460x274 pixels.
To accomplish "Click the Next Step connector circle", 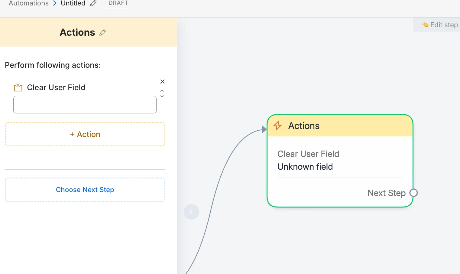I will 413,193.
